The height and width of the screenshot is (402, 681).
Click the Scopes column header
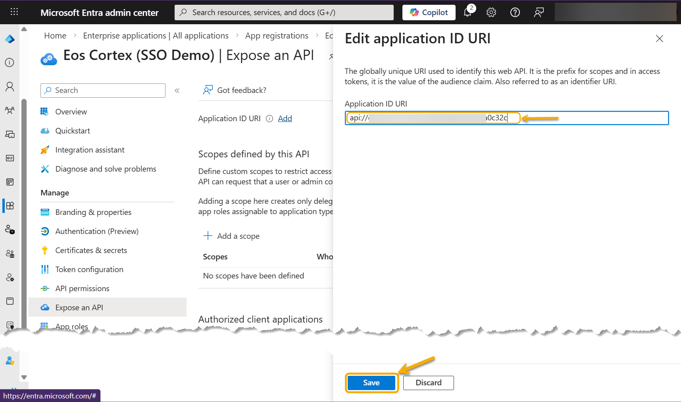[215, 257]
